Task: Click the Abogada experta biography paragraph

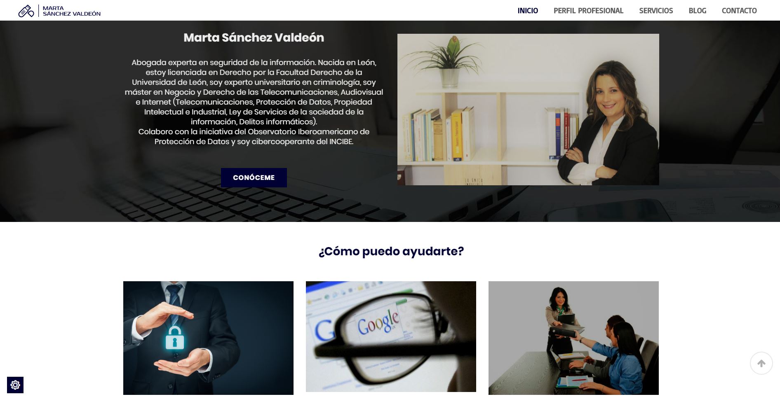Action: tap(254, 92)
